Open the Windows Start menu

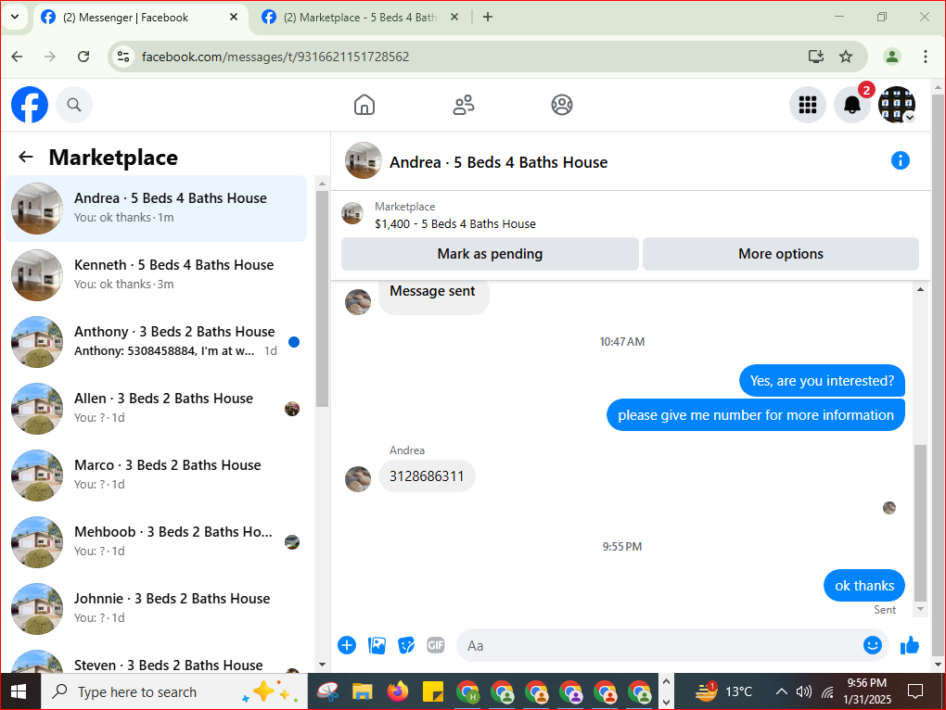tap(19, 691)
